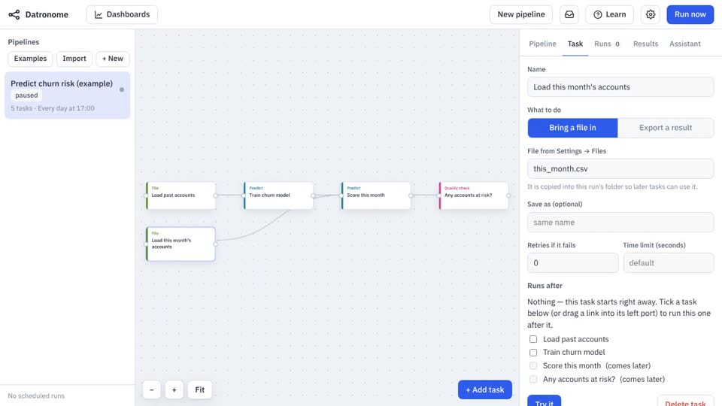Click the Dashboards chart button
The height and width of the screenshot is (406, 722).
[x=122, y=15]
